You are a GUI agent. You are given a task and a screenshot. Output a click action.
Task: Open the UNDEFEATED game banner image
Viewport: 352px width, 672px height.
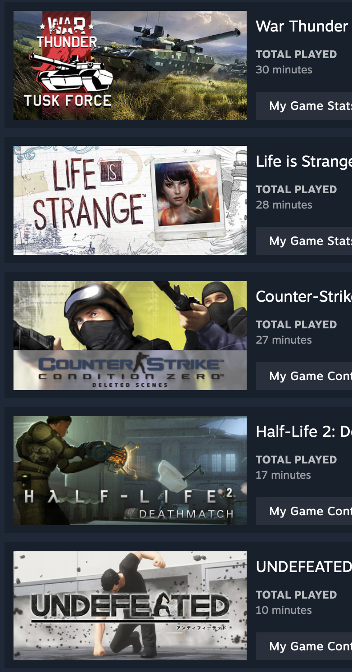[130, 606]
